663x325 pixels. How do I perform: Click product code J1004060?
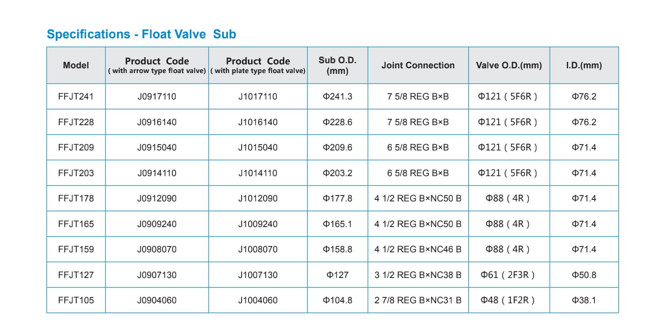258,301
